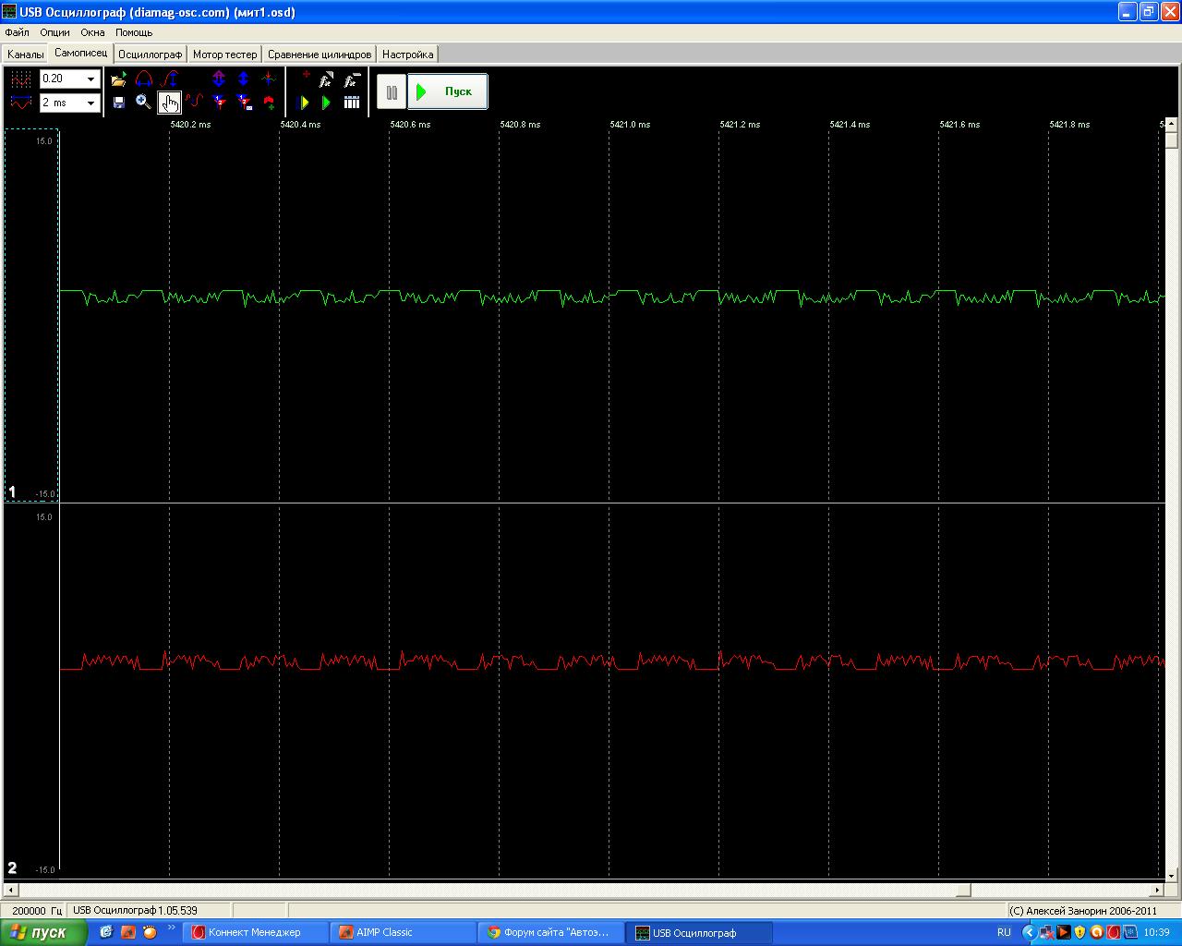This screenshot has width=1182, height=946.
Task: Select the hand pan tool
Action: pyautogui.click(x=170, y=102)
